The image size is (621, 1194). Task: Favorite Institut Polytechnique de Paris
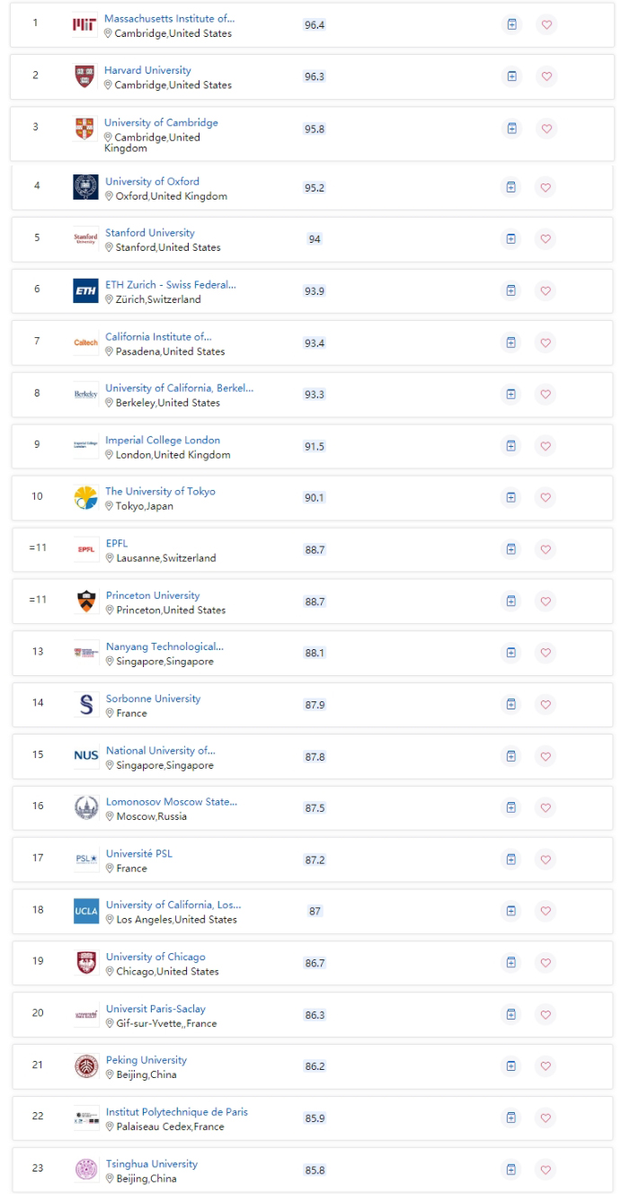[x=546, y=1118]
